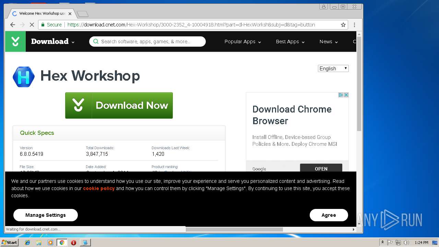Viewport: 439px width, 247px height.
Task: Go back to previous page
Action: (x=13, y=25)
